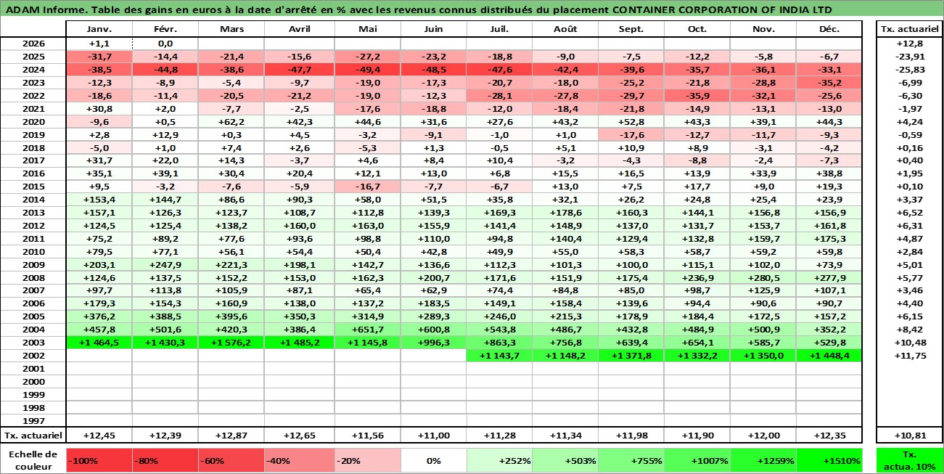
Task: Click the +8,42 actuarial rate for 2004
Action: (910, 330)
